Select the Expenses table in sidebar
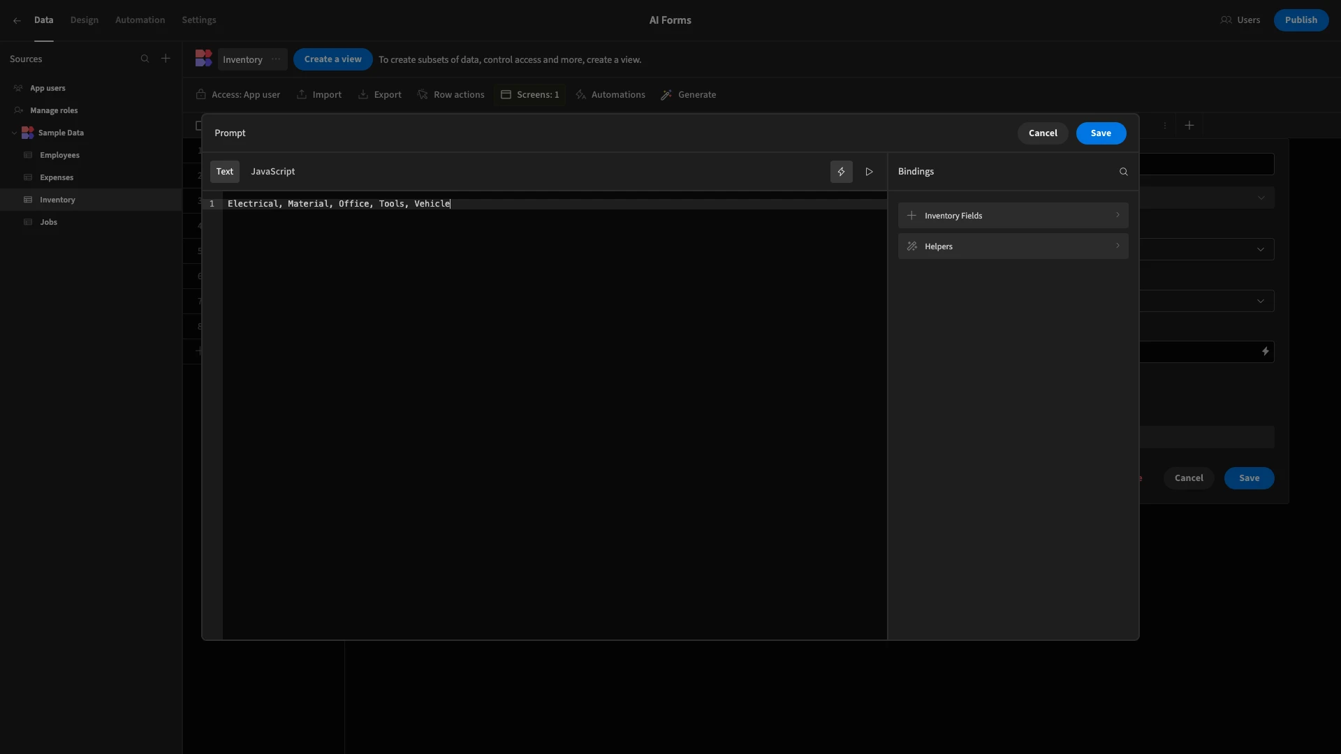The width and height of the screenshot is (1341, 754). [x=91, y=177]
